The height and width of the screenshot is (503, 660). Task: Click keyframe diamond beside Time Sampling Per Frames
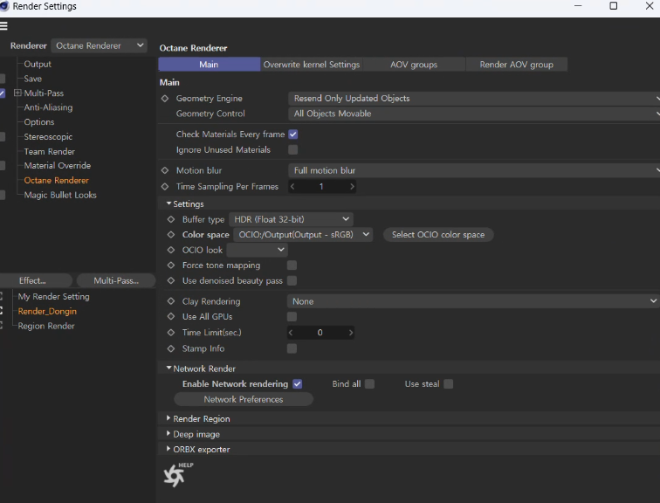click(165, 187)
